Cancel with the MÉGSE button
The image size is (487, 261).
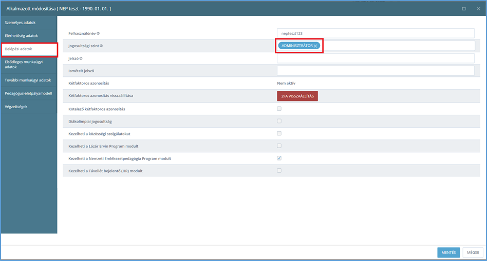click(473, 253)
